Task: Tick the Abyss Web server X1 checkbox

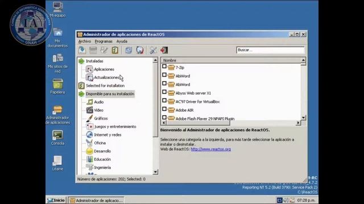Action: [x=164, y=92]
